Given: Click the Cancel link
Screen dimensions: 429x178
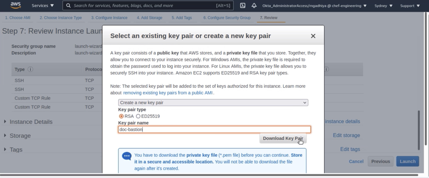Looking at the screenshot, I should [x=356, y=161].
